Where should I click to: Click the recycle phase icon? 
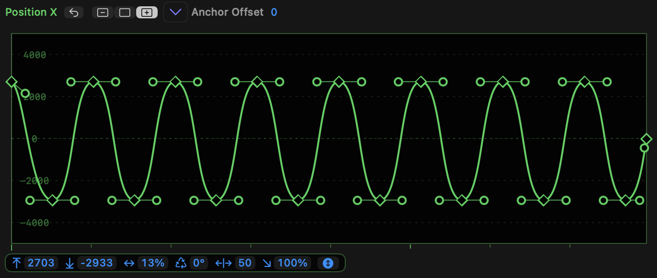(181, 263)
